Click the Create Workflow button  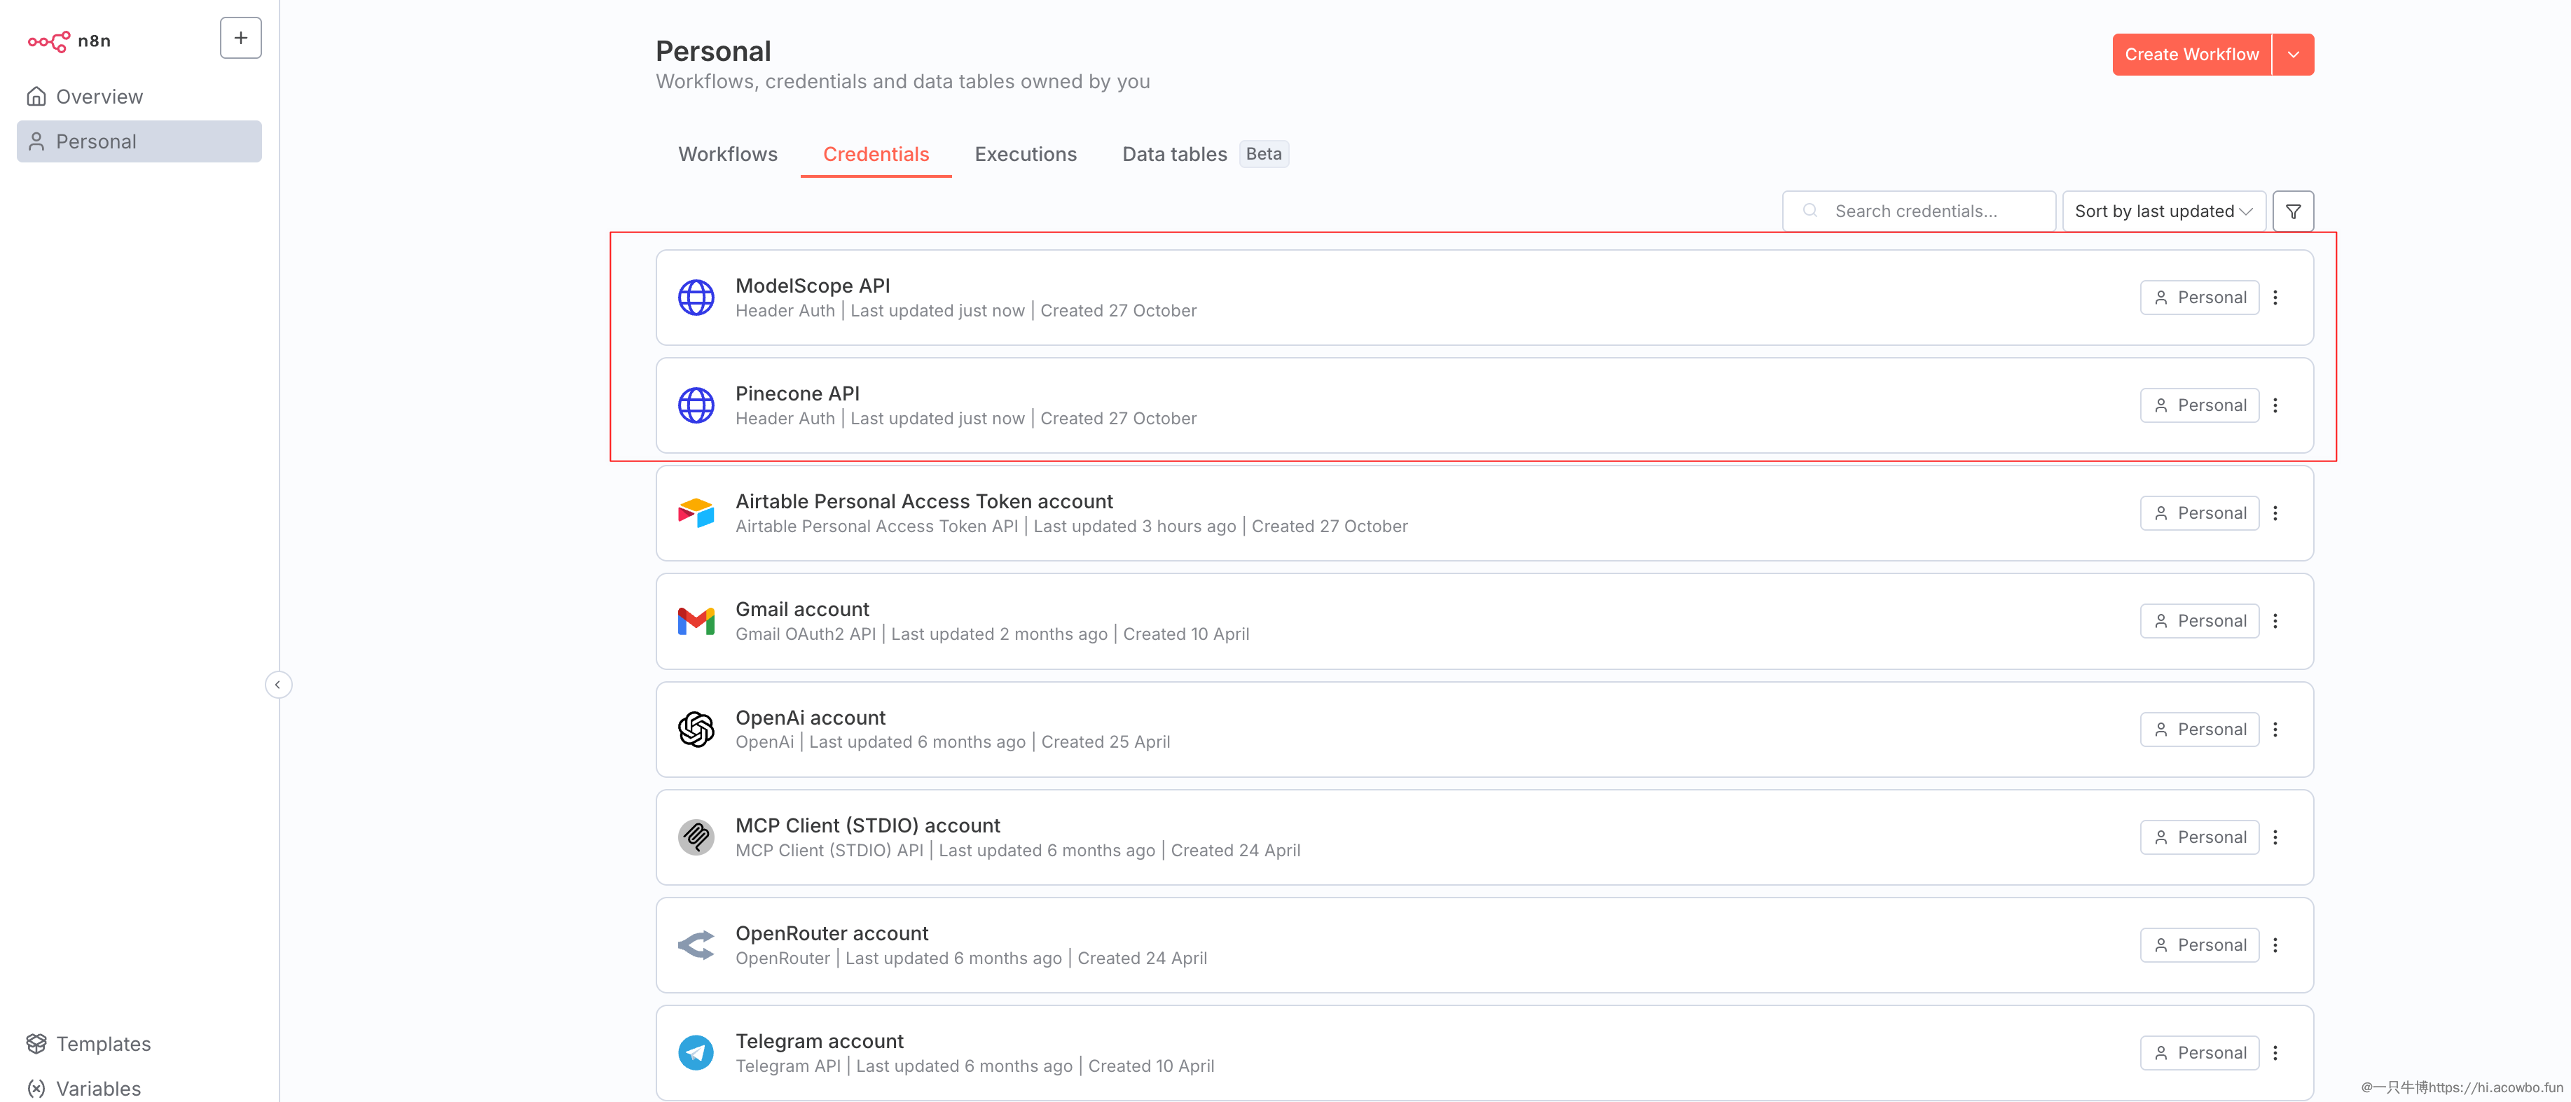coord(2191,55)
